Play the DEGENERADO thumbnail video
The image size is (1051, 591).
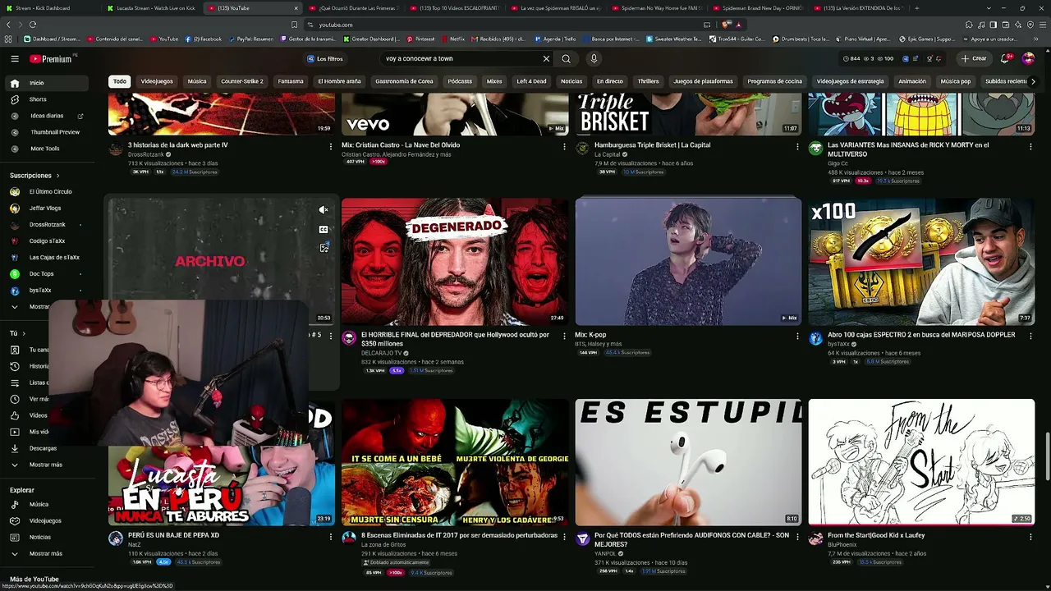pos(455,261)
